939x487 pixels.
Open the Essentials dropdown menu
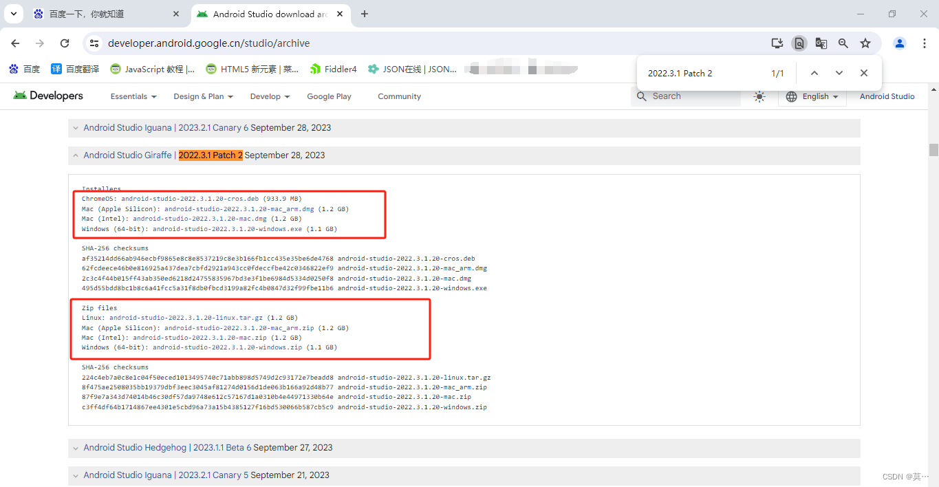point(133,96)
